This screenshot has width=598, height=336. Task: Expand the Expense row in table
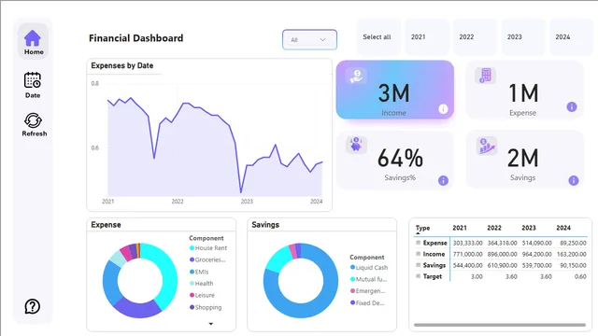coord(418,243)
